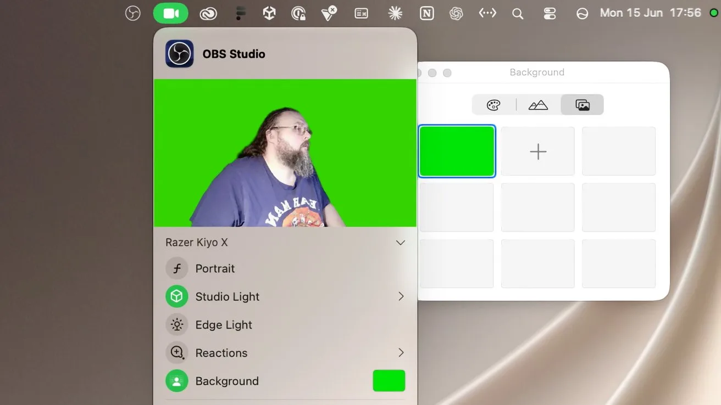The width and height of the screenshot is (721, 405).
Task: Toggle the Reactions feature
Action: tap(177, 352)
